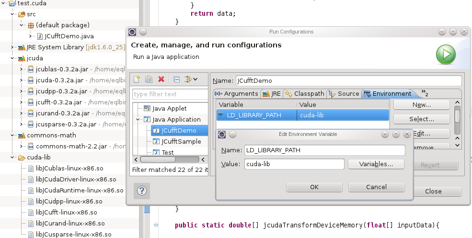Click the Duplicate launch configuration icon
The image size is (472, 238).
(149, 79)
